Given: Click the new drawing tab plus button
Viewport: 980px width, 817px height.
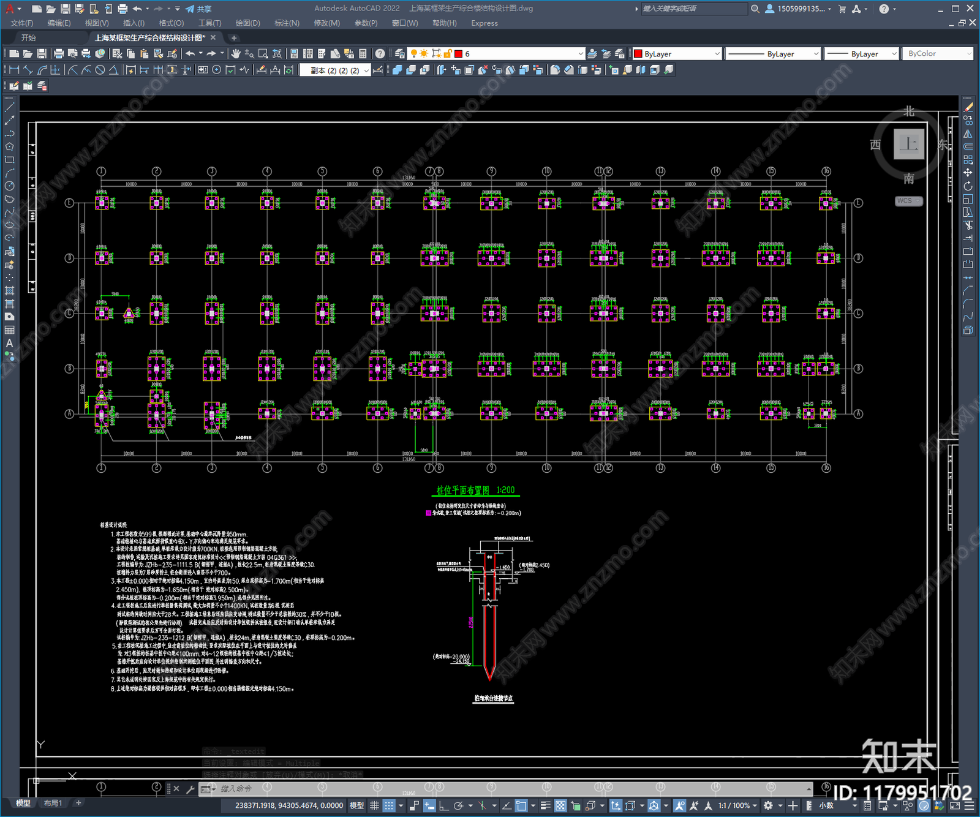Looking at the screenshot, I should pos(234,38).
